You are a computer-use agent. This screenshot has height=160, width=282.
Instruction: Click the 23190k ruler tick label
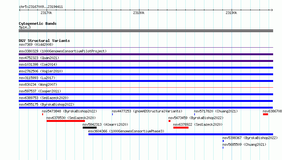[x=231, y=13]
